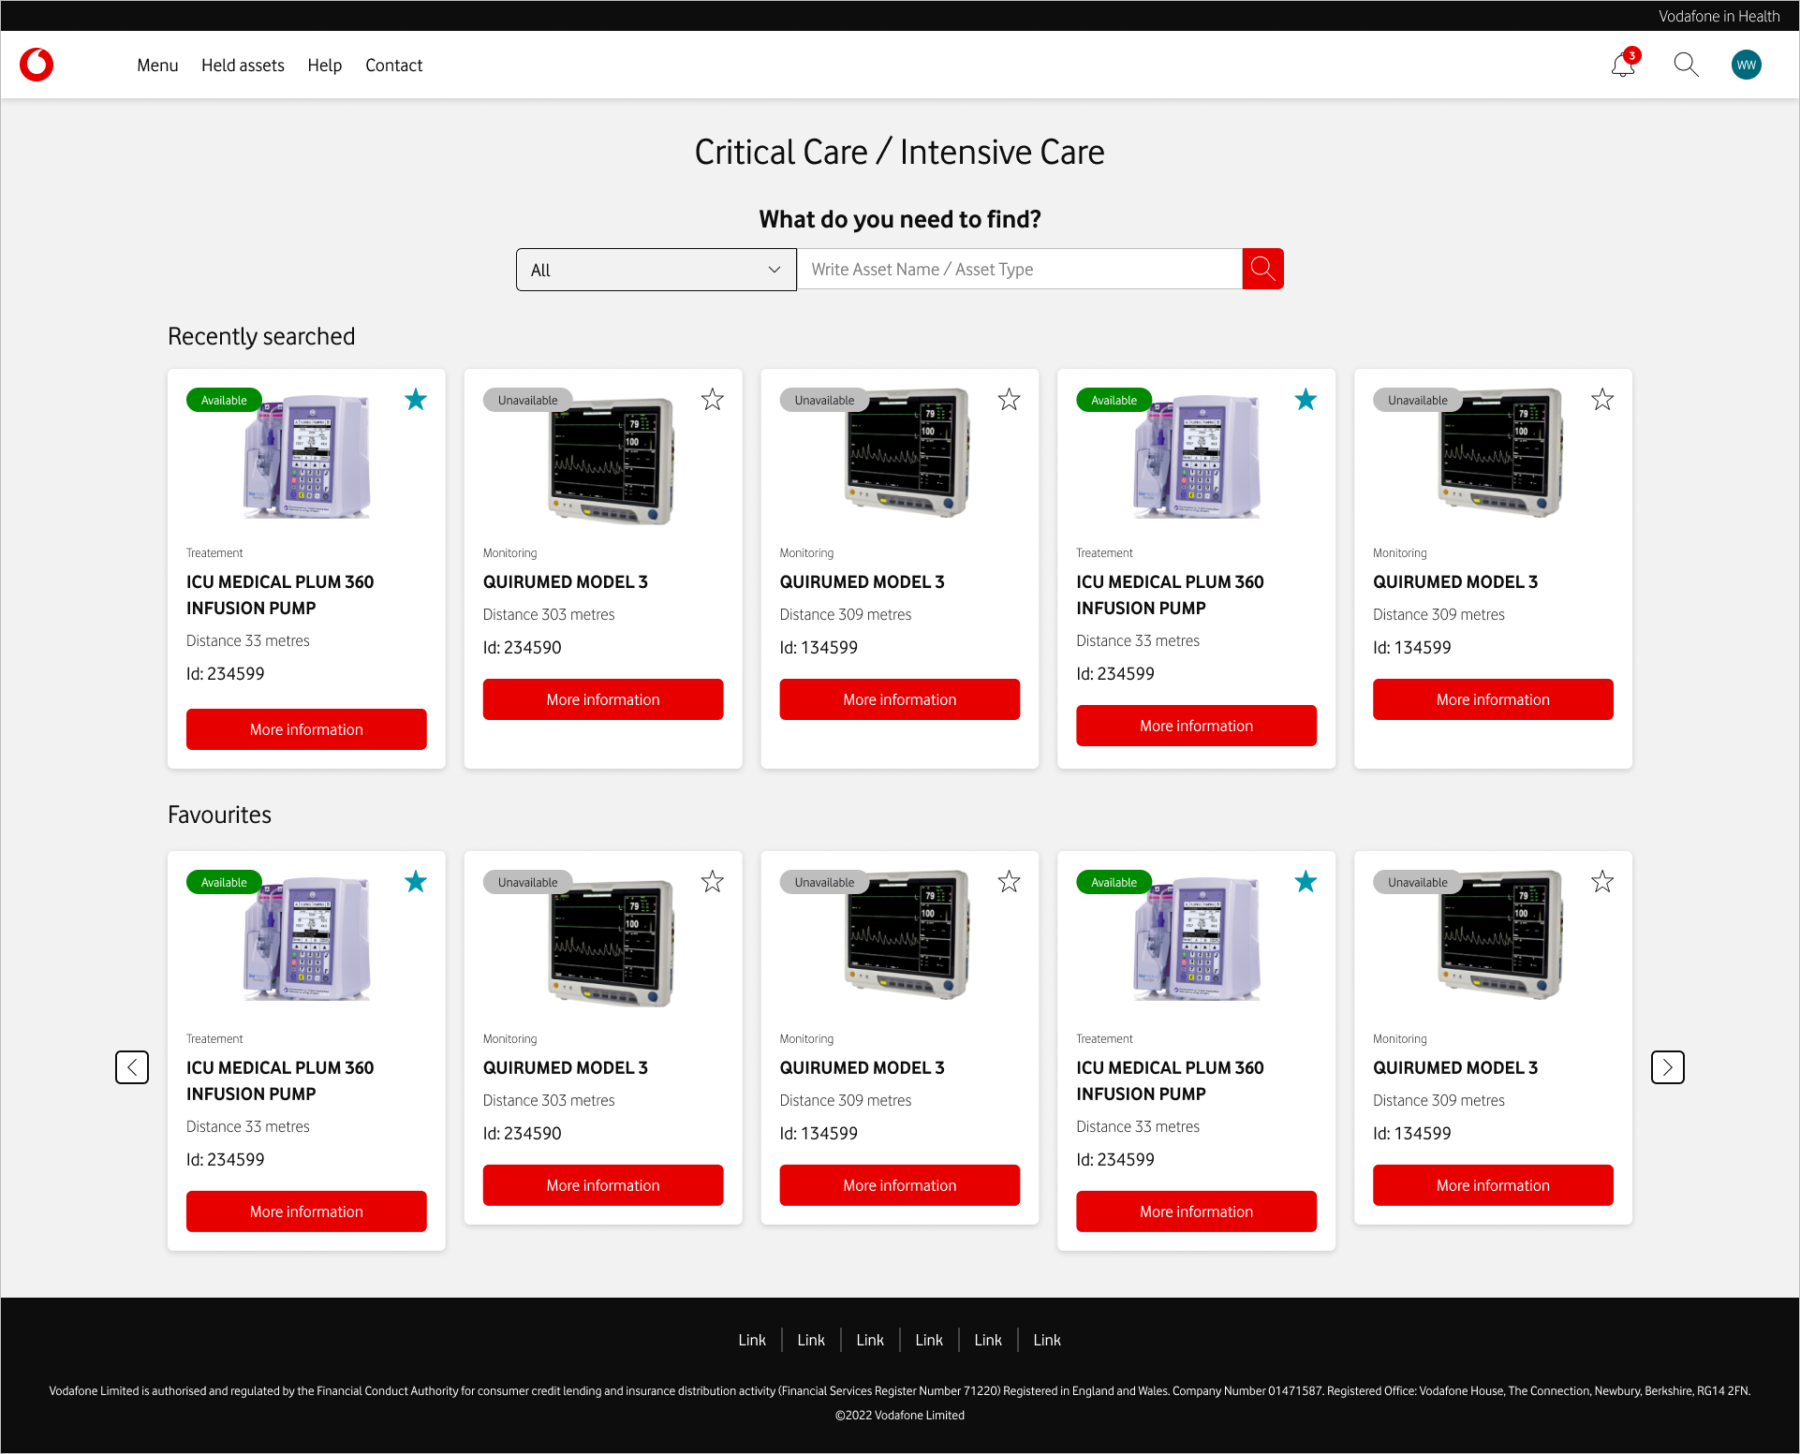Click the Quirumed monitor thumbnail in second Favourites card

pos(611,943)
